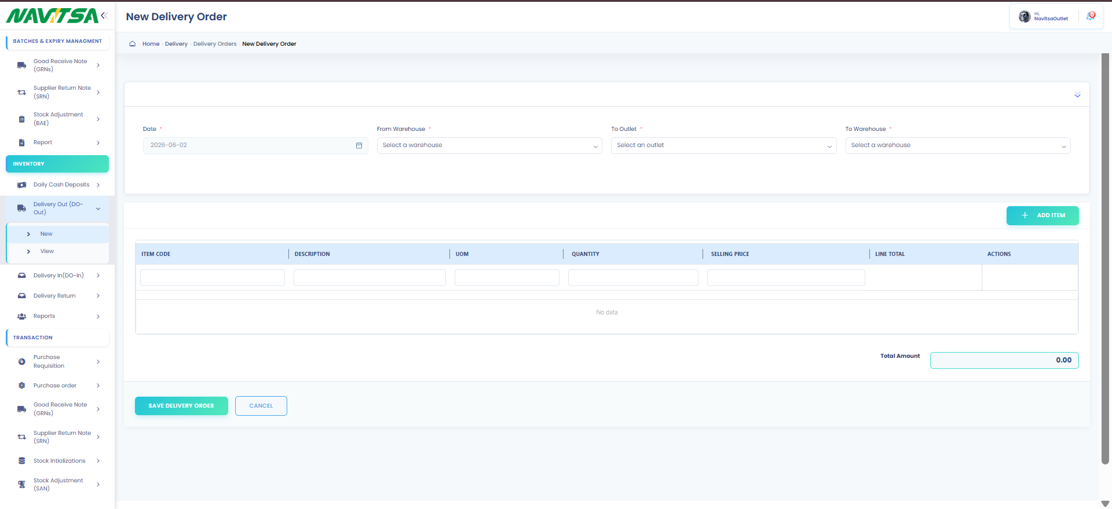The width and height of the screenshot is (1112, 509).
Task: Click the Delivery Out truck icon
Action: point(21,208)
